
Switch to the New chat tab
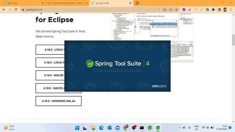[22, 3]
